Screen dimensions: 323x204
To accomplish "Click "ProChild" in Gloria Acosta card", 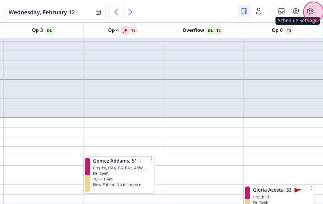I will pyautogui.click(x=261, y=197).
